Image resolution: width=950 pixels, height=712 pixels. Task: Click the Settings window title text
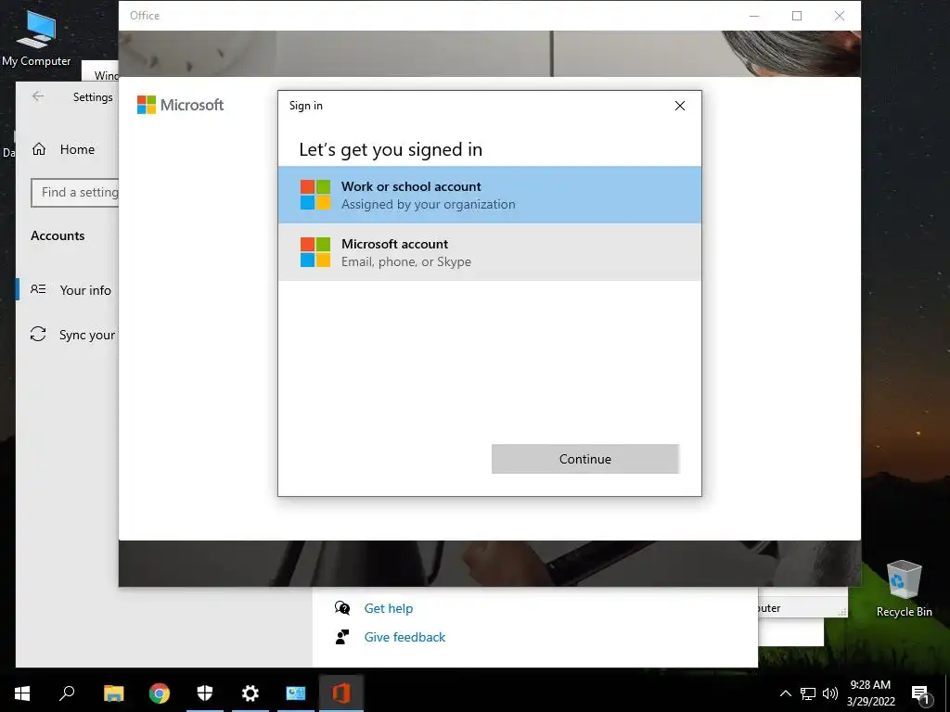(x=93, y=96)
